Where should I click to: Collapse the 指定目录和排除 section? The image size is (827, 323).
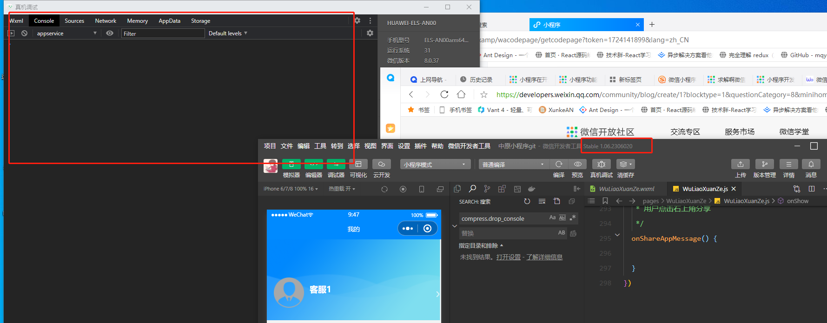click(x=481, y=245)
